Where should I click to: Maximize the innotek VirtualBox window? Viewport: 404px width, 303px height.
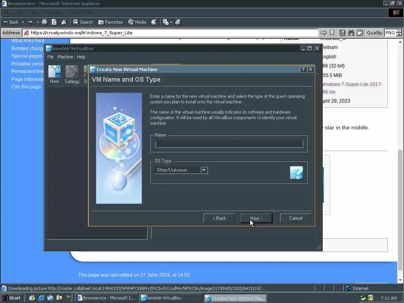pos(310,49)
